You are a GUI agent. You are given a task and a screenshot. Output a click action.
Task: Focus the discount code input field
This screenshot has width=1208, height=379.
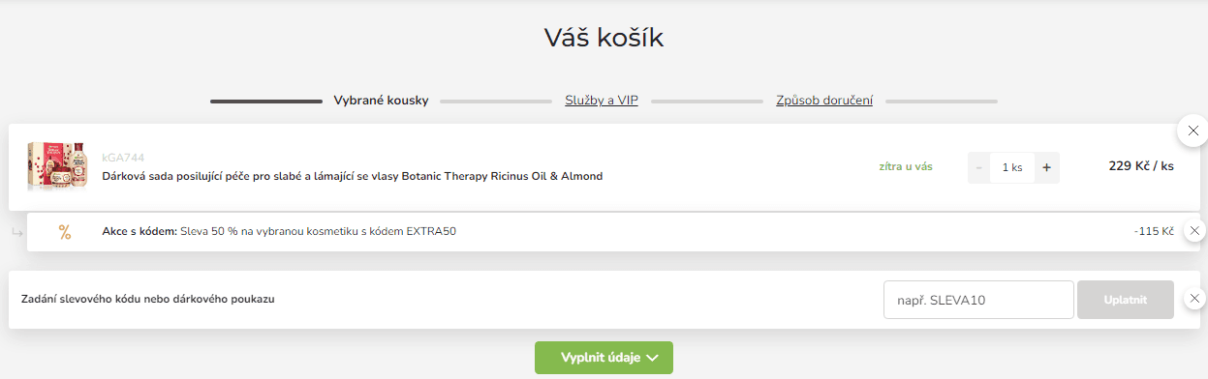(978, 300)
